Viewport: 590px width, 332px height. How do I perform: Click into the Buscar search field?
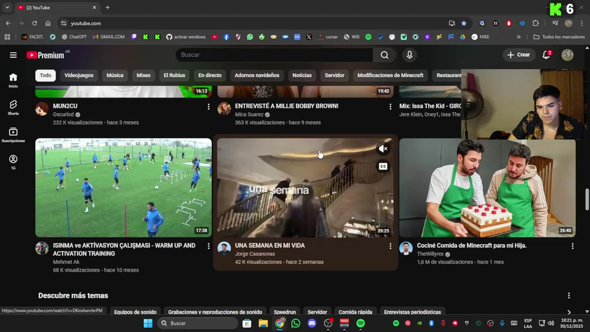pyautogui.click(x=274, y=55)
